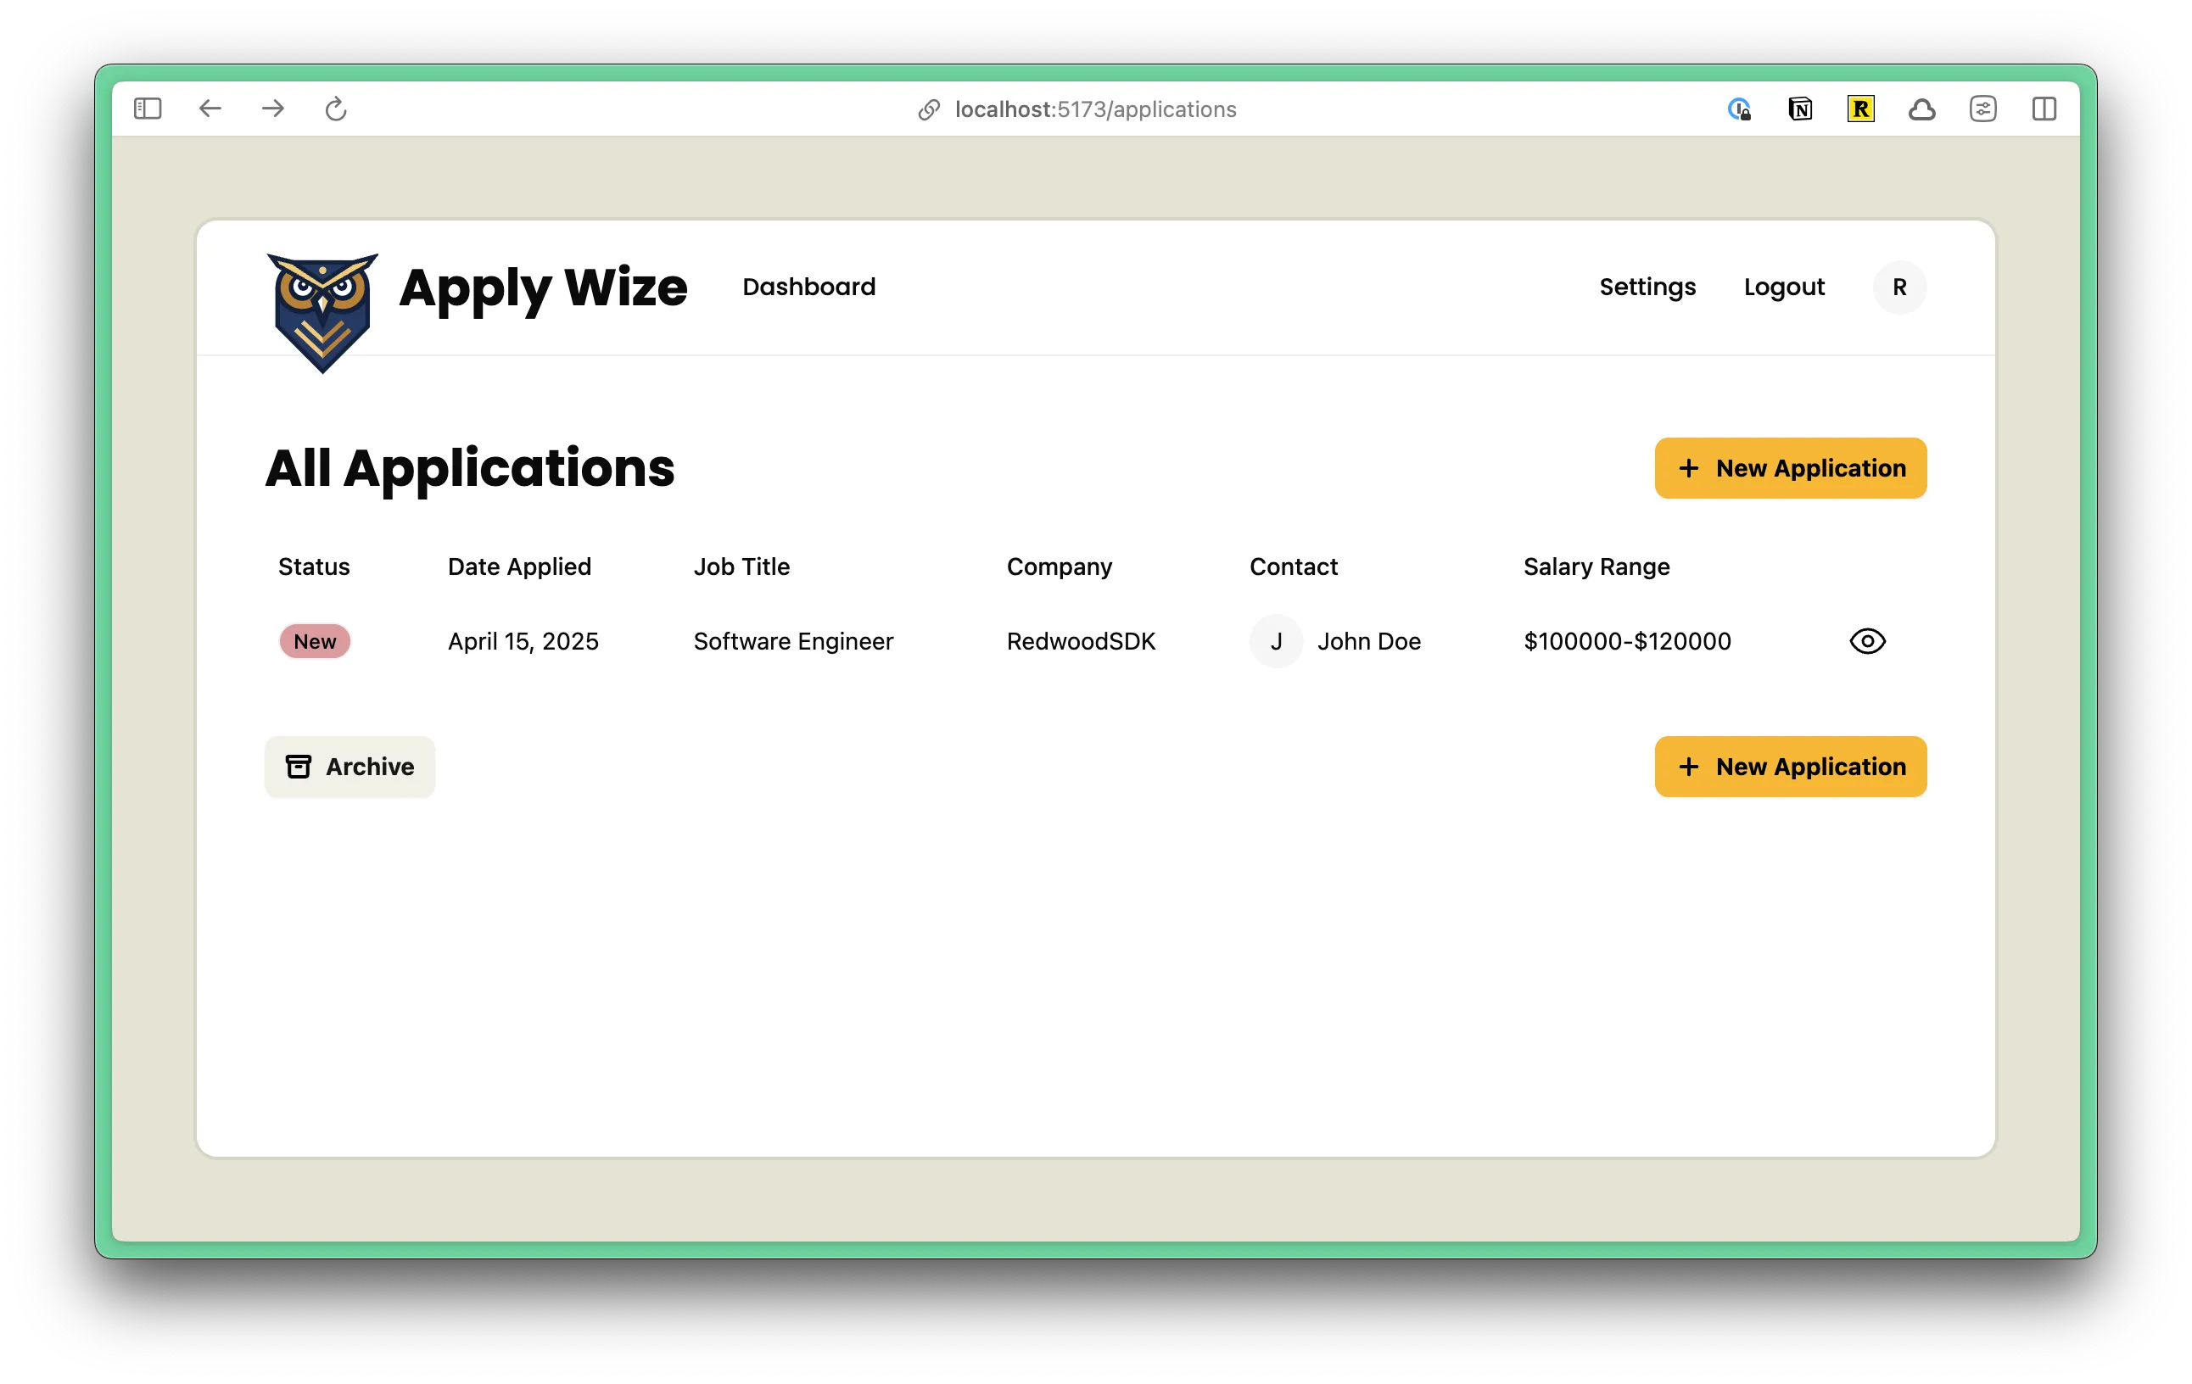Reload the page
Viewport: 2192px width, 1384px height.
pos(336,109)
